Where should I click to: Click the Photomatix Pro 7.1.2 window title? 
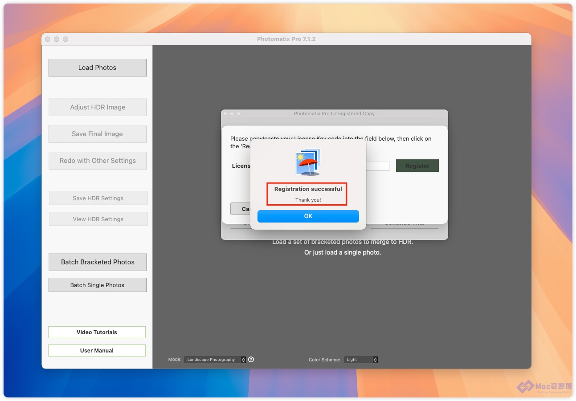tap(286, 39)
